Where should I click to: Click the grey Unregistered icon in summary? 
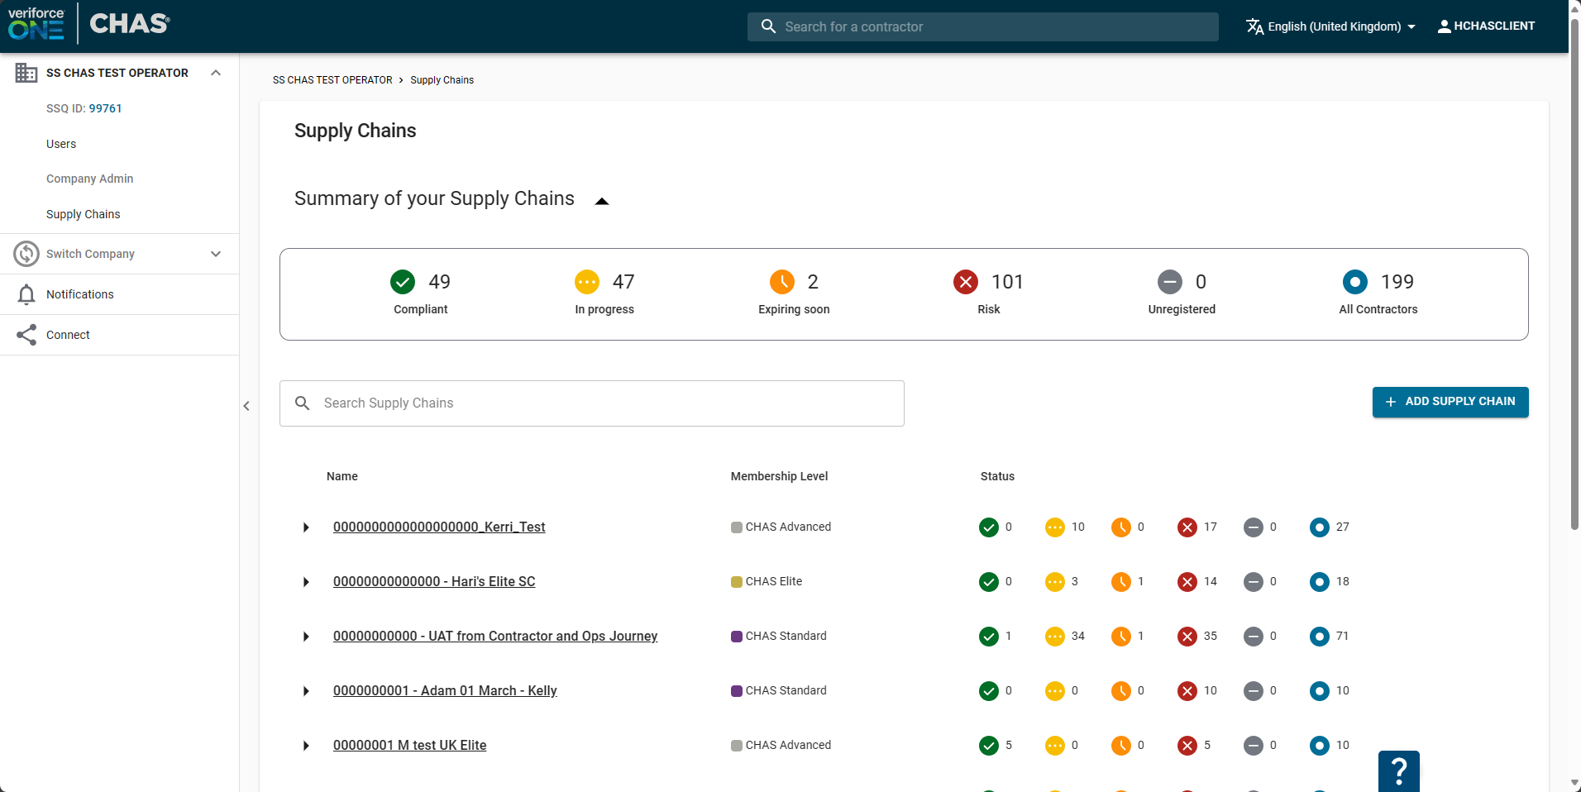1169,282
